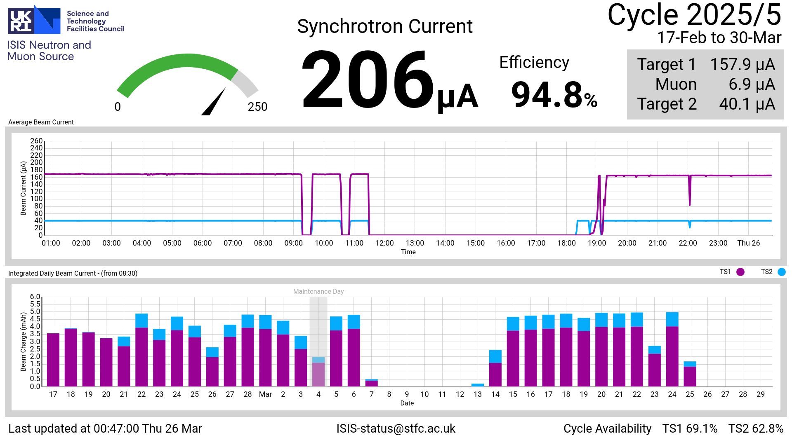This screenshot has width=792, height=445.
Task: Click the 22:00 beam current dip
Action: (689, 194)
